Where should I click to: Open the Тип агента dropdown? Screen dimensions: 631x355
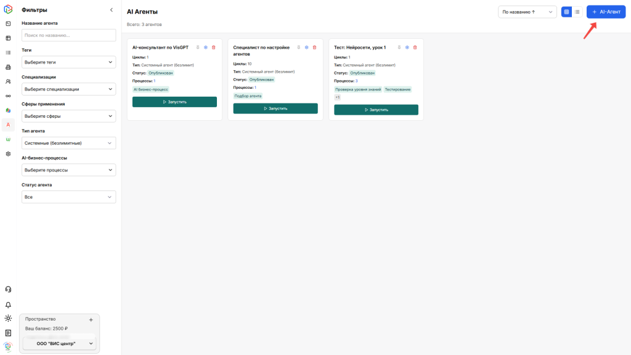(68, 143)
